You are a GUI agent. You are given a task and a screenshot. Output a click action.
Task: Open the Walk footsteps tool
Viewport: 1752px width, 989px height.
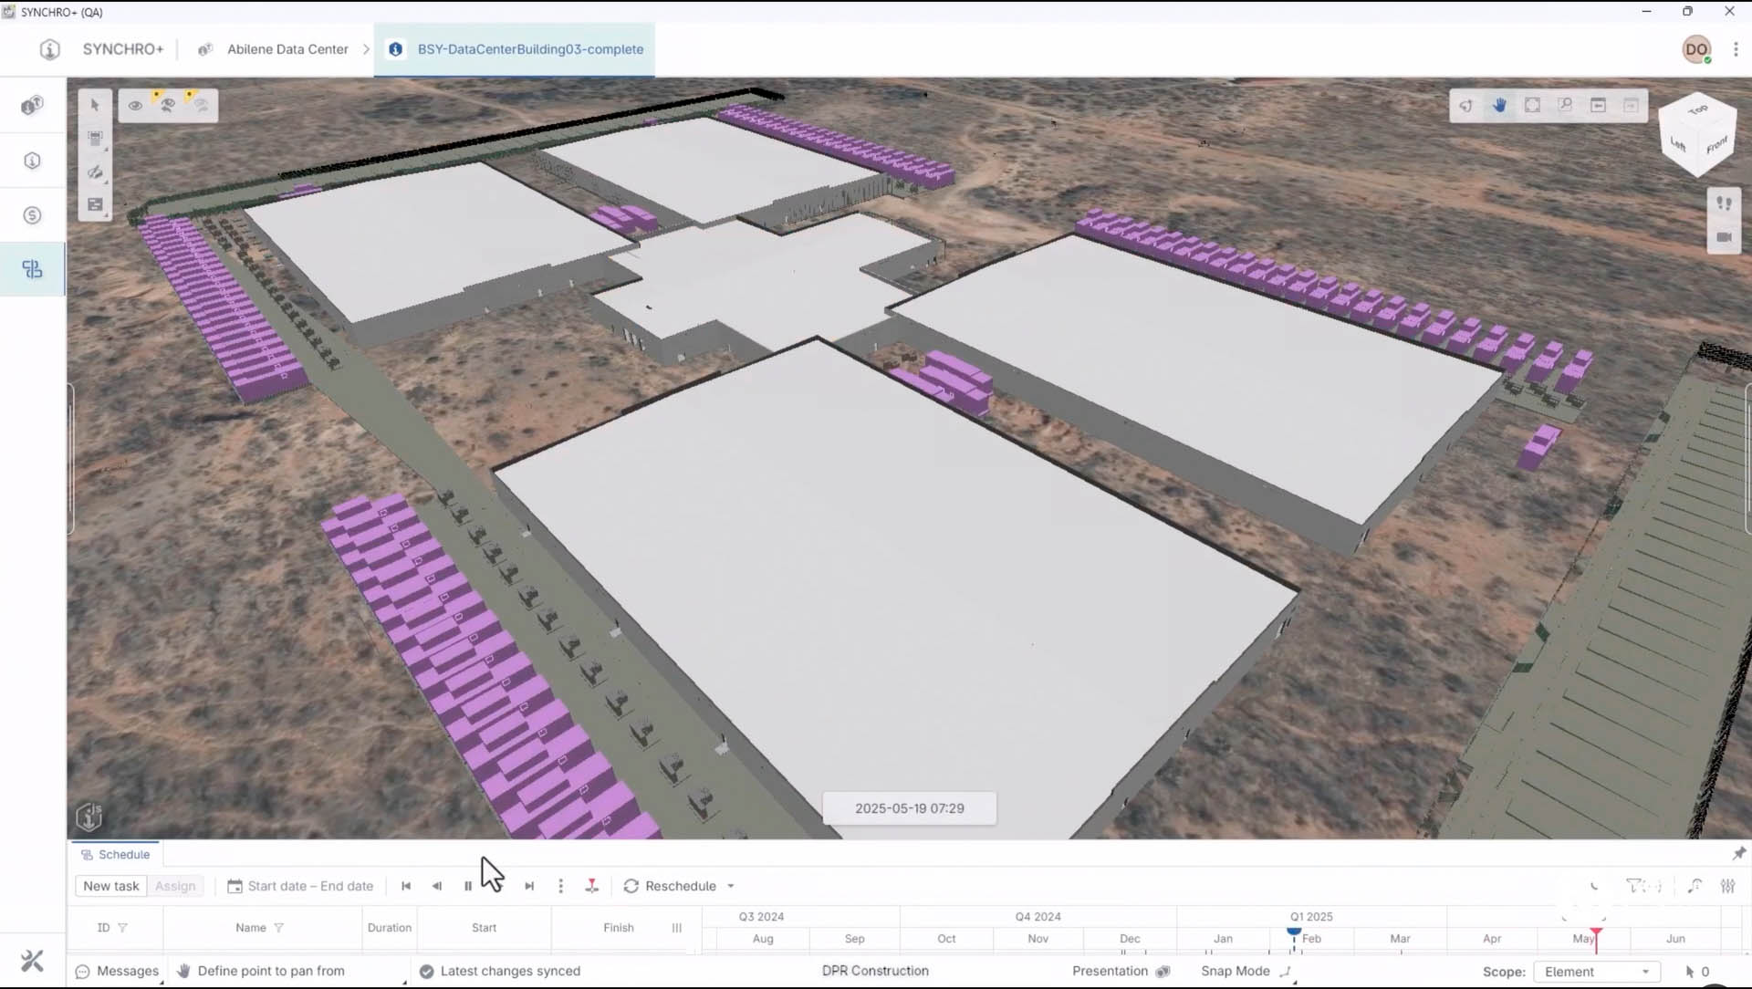click(x=1724, y=203)
